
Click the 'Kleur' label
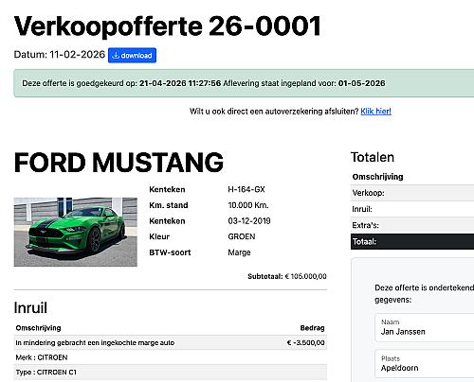159,236
